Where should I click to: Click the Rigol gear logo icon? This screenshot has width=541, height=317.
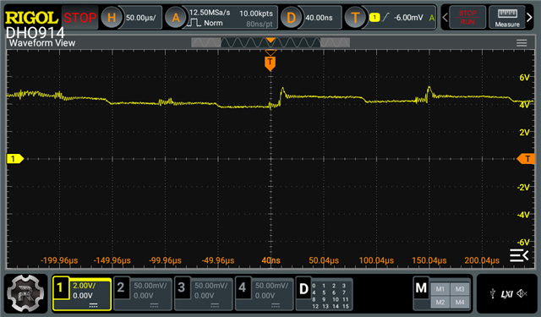26,293
